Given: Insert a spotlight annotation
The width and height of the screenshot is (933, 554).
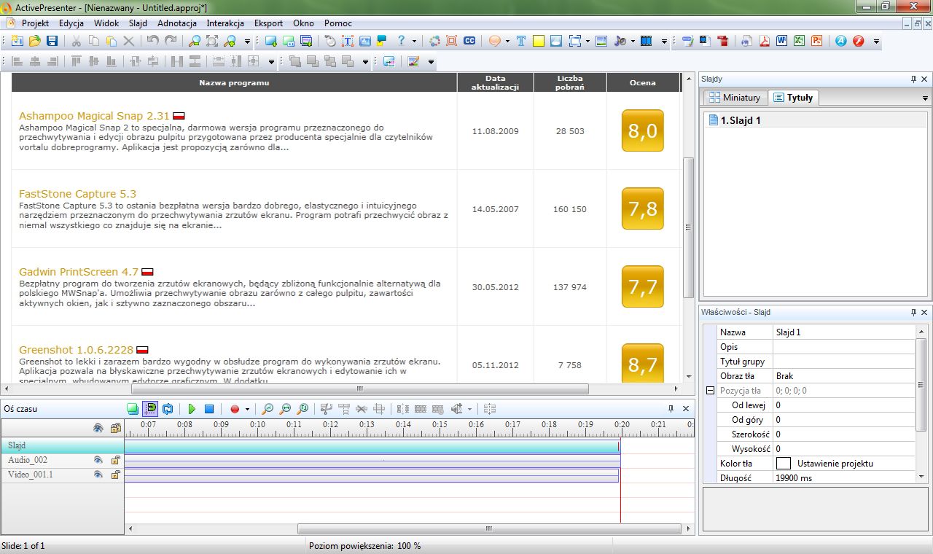Looking at the screenshot, I should click(x=556, y=42).
